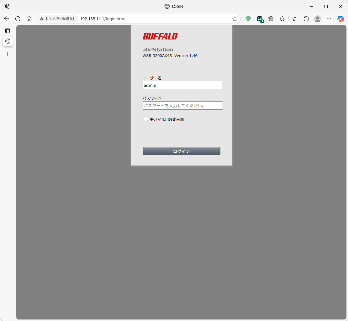348x321 pixels.
Task: Go to the homepage with the Home icon
Action: pyautogui.click(x=29, y=19)
